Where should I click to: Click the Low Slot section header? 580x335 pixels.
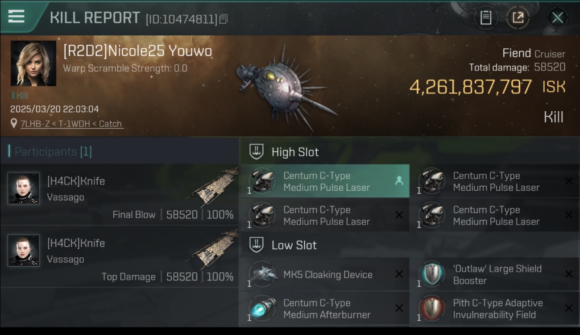(283, 245)
